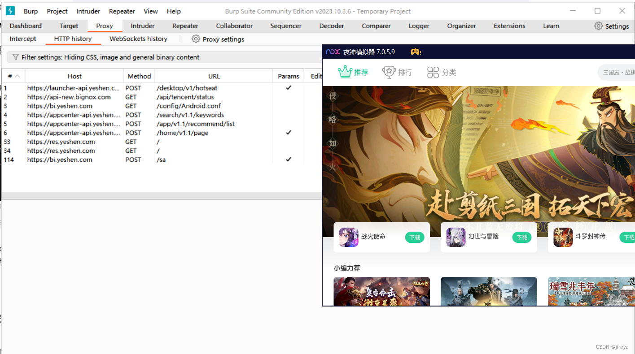Click the 小编力荐 section heading

pyautogui.click(x=347, y=268)
